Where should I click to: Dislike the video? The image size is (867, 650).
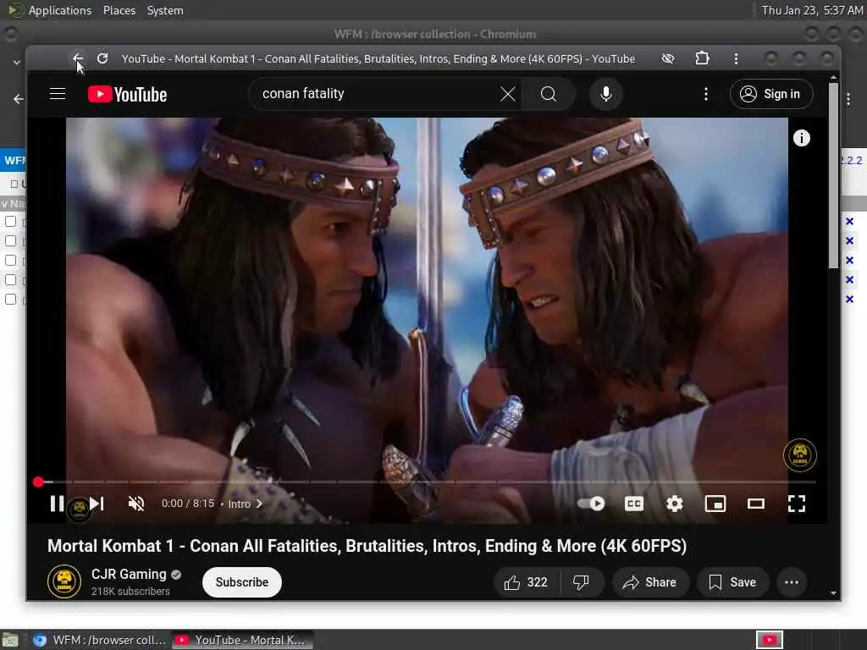click(581, 582)
